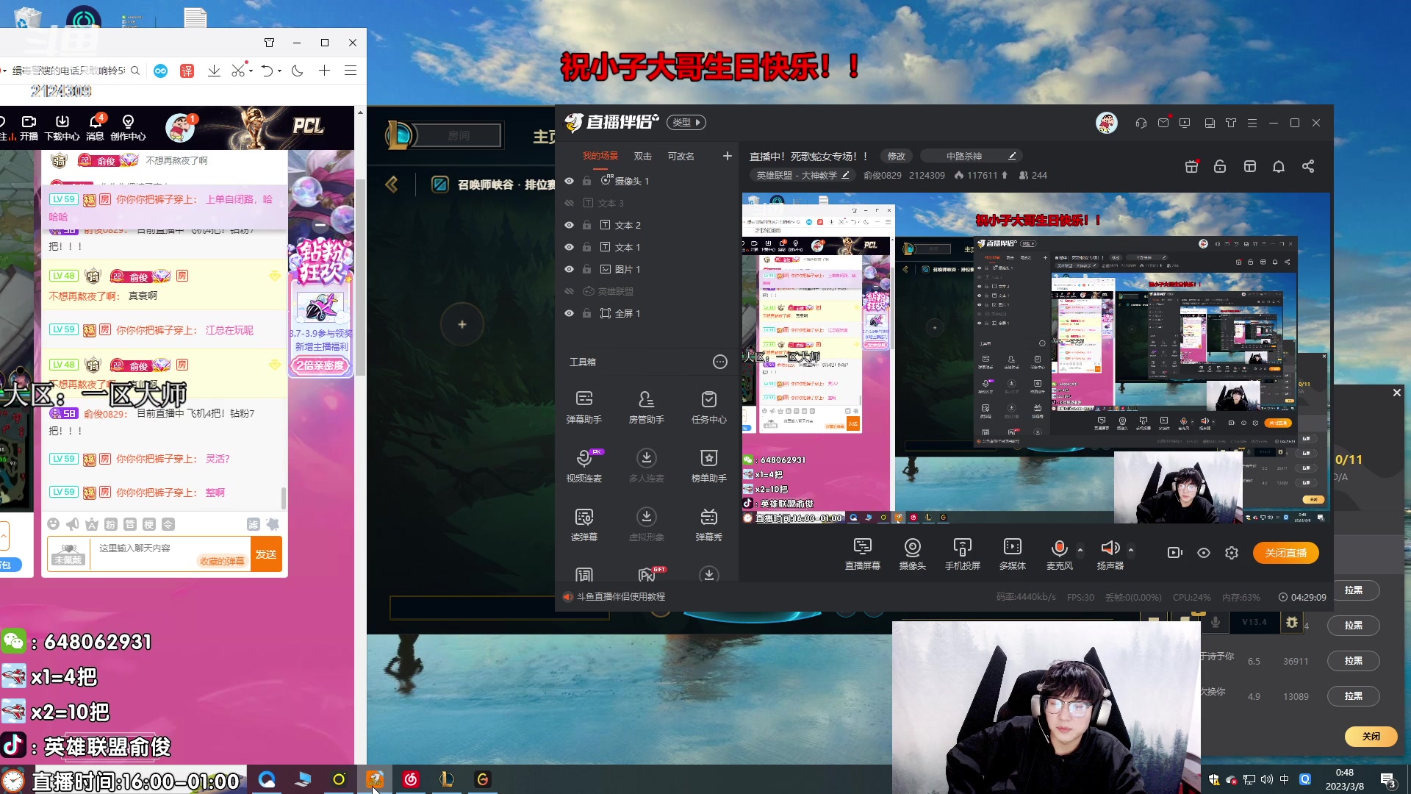Open 开播 in the Douyu page header
Viewport: 1411px width, 794px height.
pos(29,127)
